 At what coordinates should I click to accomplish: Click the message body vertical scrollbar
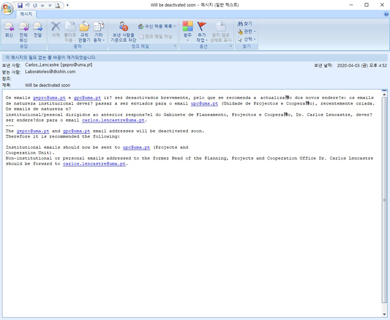coord(384,200)
